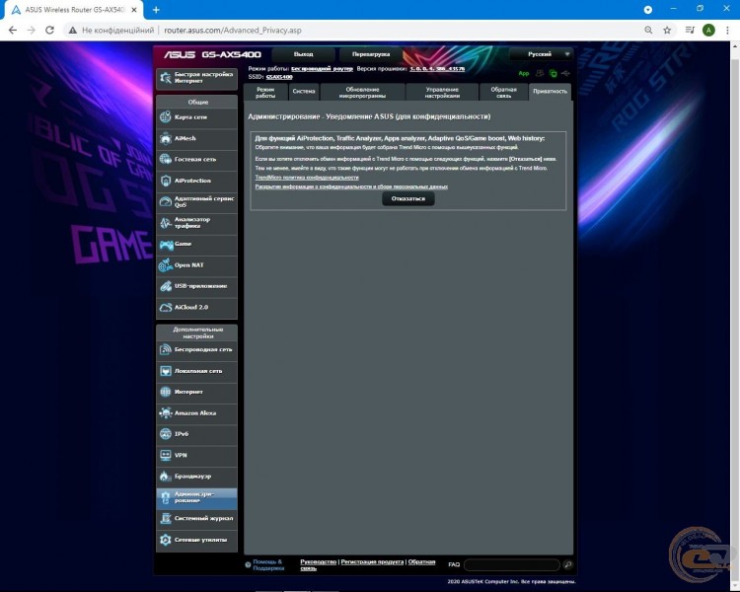This screenshot has width=740, height=592.
Task: Click the firmware version link
Action: pos(437,69)
